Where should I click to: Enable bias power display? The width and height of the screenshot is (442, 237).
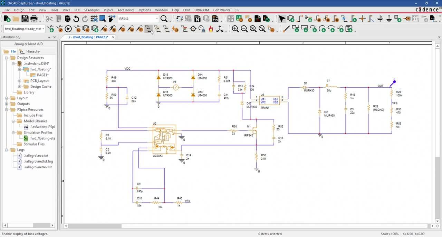[x=166, y=29]
